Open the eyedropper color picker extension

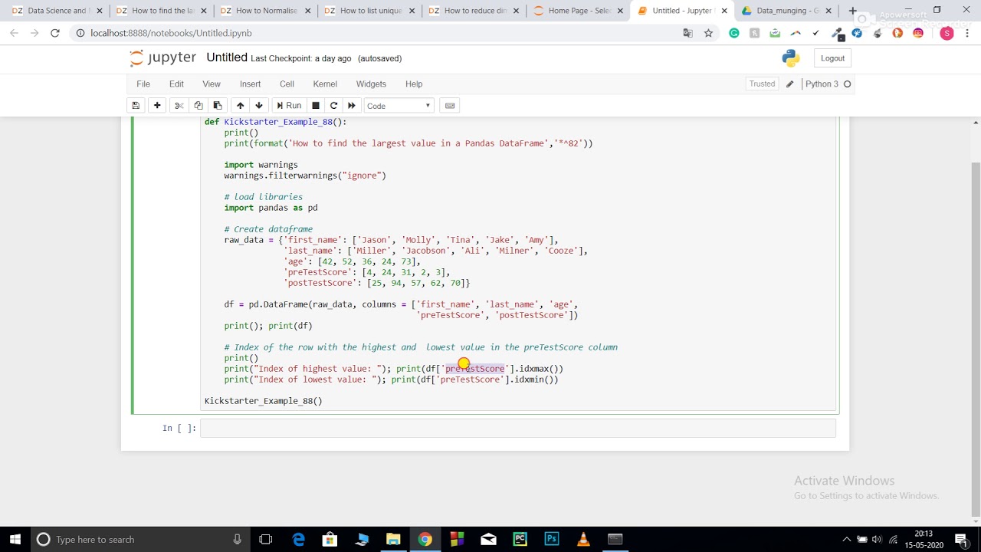pos(837,33)
